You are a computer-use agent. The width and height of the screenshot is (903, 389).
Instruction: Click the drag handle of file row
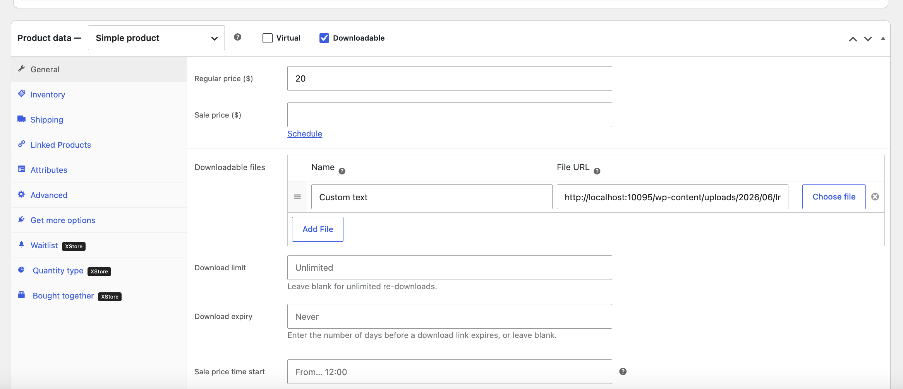pos(297,197)
